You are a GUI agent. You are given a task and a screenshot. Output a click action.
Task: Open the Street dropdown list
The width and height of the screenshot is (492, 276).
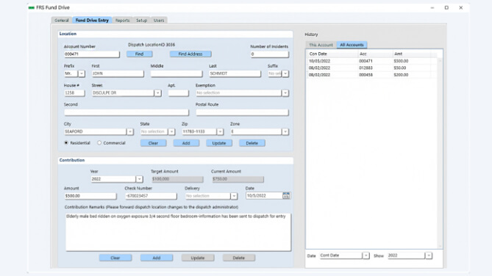[158, 93]
